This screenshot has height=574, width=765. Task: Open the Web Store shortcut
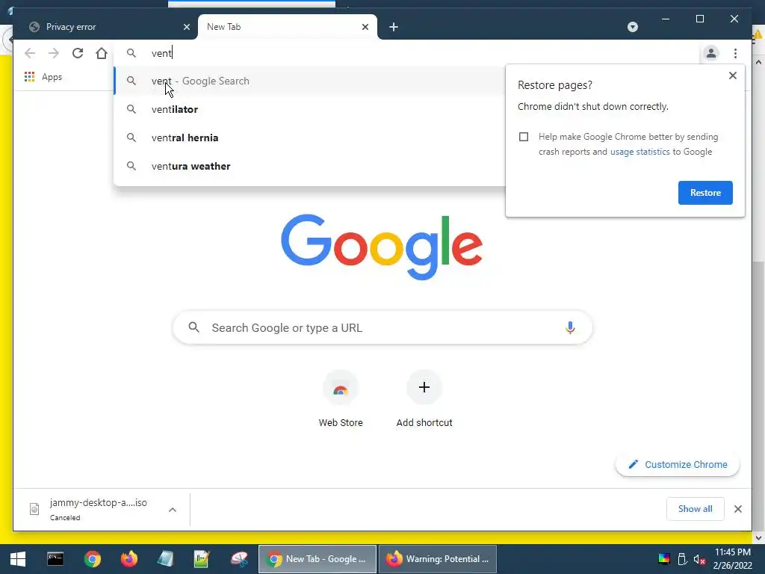click(x=341, y=400)
